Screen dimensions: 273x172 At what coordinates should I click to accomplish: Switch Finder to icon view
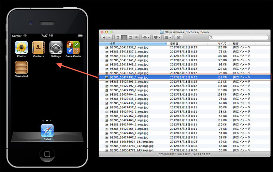tap(118, 37)
